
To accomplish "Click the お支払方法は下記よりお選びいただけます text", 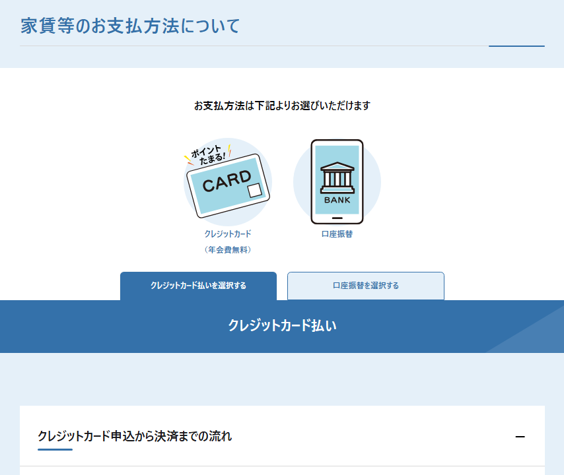I will click(282, 106).
